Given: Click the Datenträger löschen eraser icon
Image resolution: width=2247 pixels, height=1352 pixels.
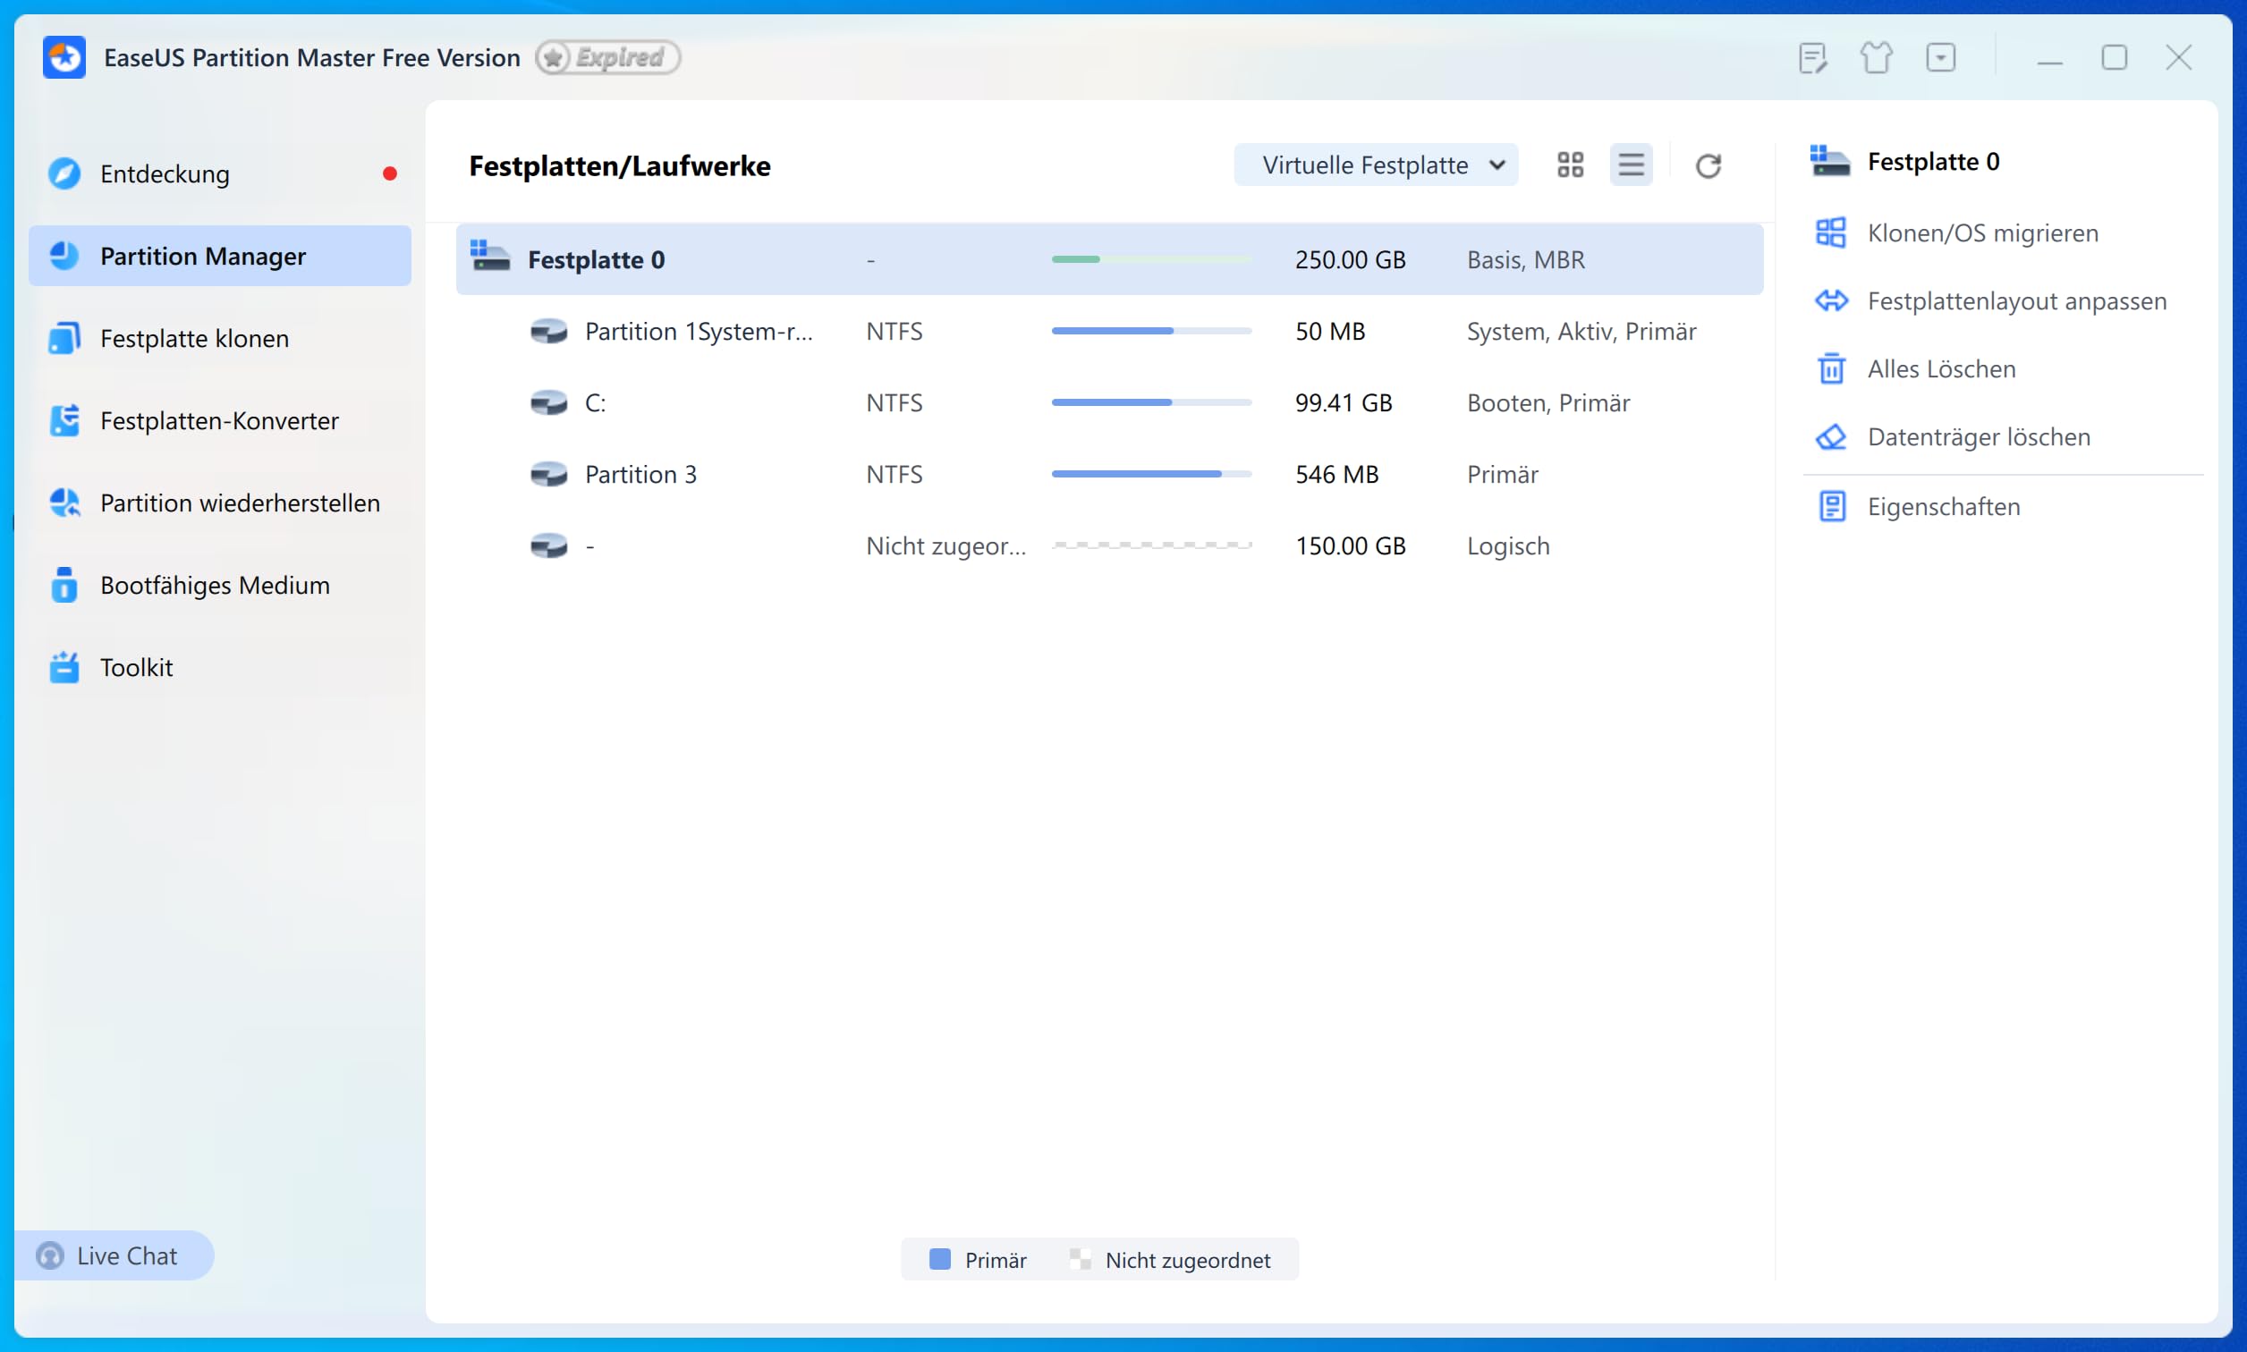Looking at the screenshot, I should [1831, 437].
